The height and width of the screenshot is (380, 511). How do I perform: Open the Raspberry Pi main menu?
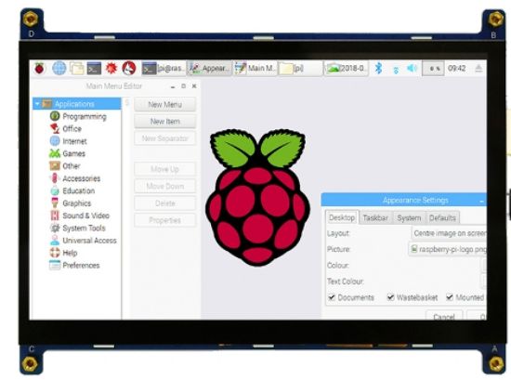[39, 69]
